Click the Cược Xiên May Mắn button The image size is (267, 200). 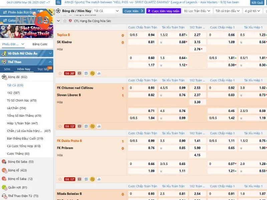[x=164, y=11]
